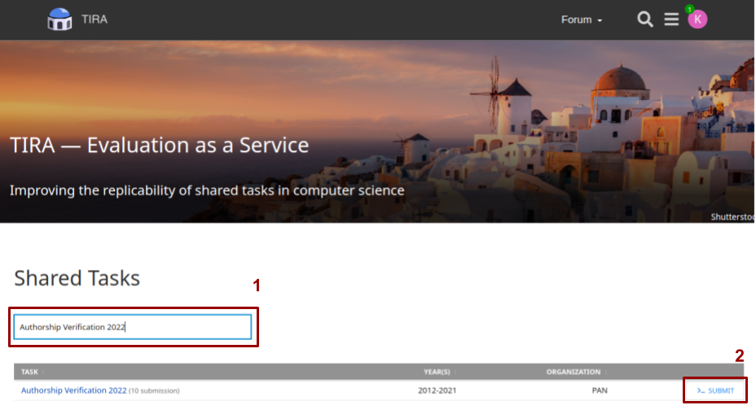Image resolution: width=756 pixels, height=414 pixels.
Task: Select the 2012-2021 years cell
Action: (x=437, y=390)
